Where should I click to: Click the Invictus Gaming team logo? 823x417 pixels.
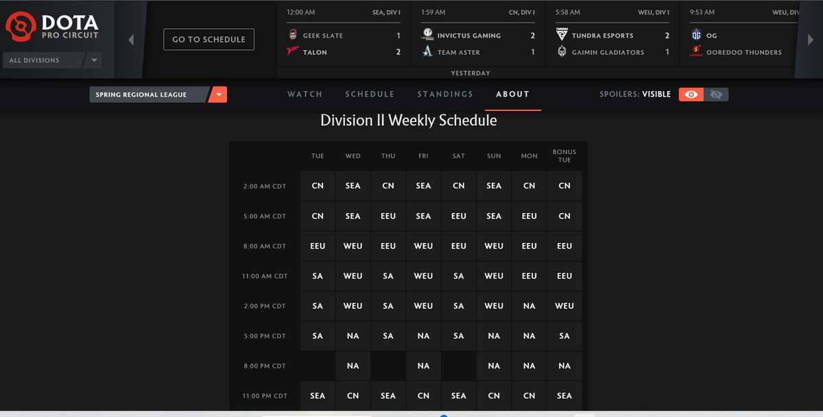coord(427,36)
